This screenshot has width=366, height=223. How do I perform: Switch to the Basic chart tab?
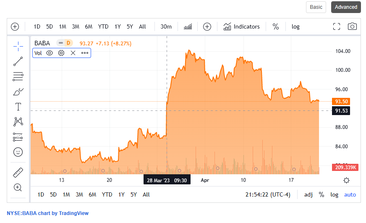316,7
